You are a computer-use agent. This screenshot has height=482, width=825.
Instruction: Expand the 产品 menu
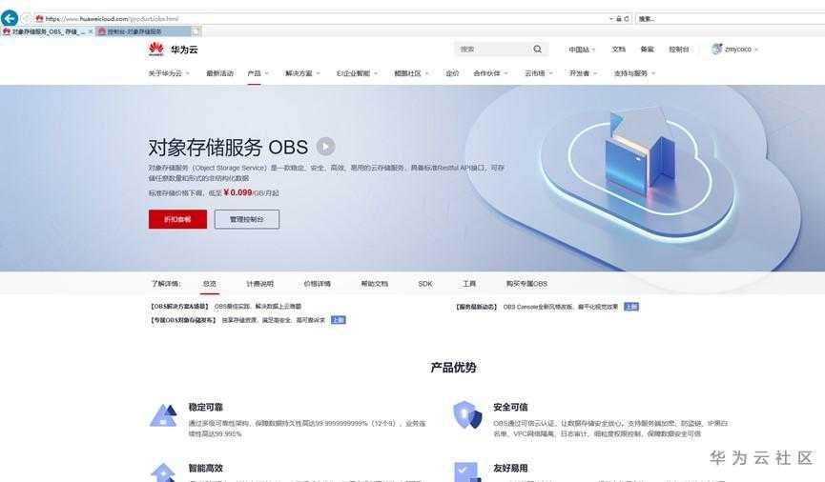pos(258,73)
